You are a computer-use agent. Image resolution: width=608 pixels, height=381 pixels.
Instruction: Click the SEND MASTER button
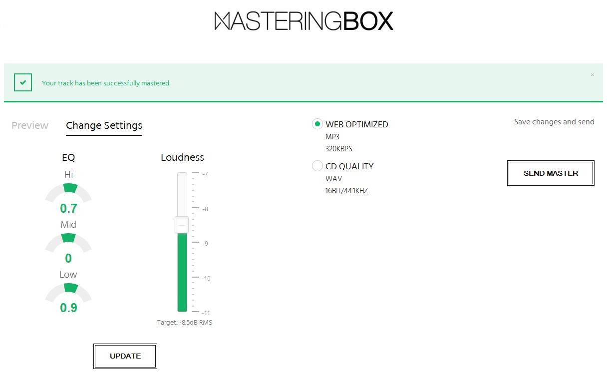coord(551,173)
